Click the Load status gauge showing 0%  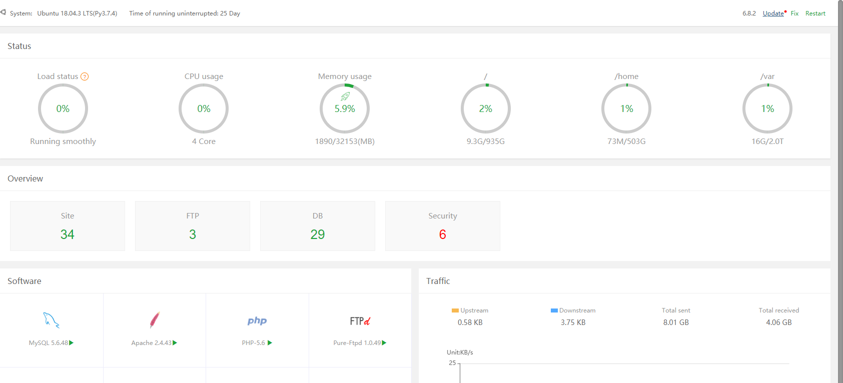63,108
